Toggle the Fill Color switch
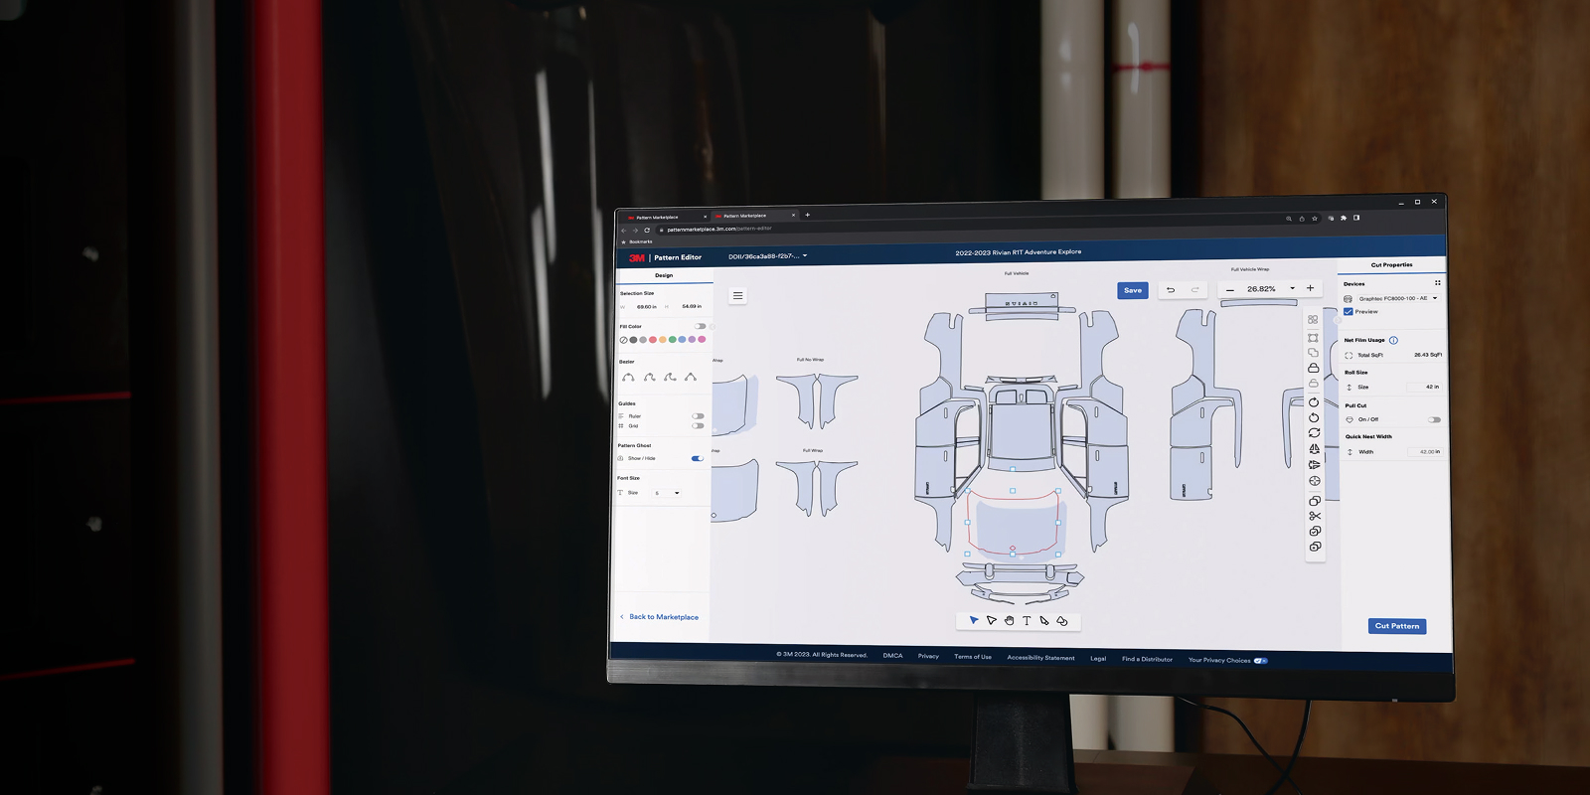Screen dimensions: 1590x795 click(x=701, y=326)
